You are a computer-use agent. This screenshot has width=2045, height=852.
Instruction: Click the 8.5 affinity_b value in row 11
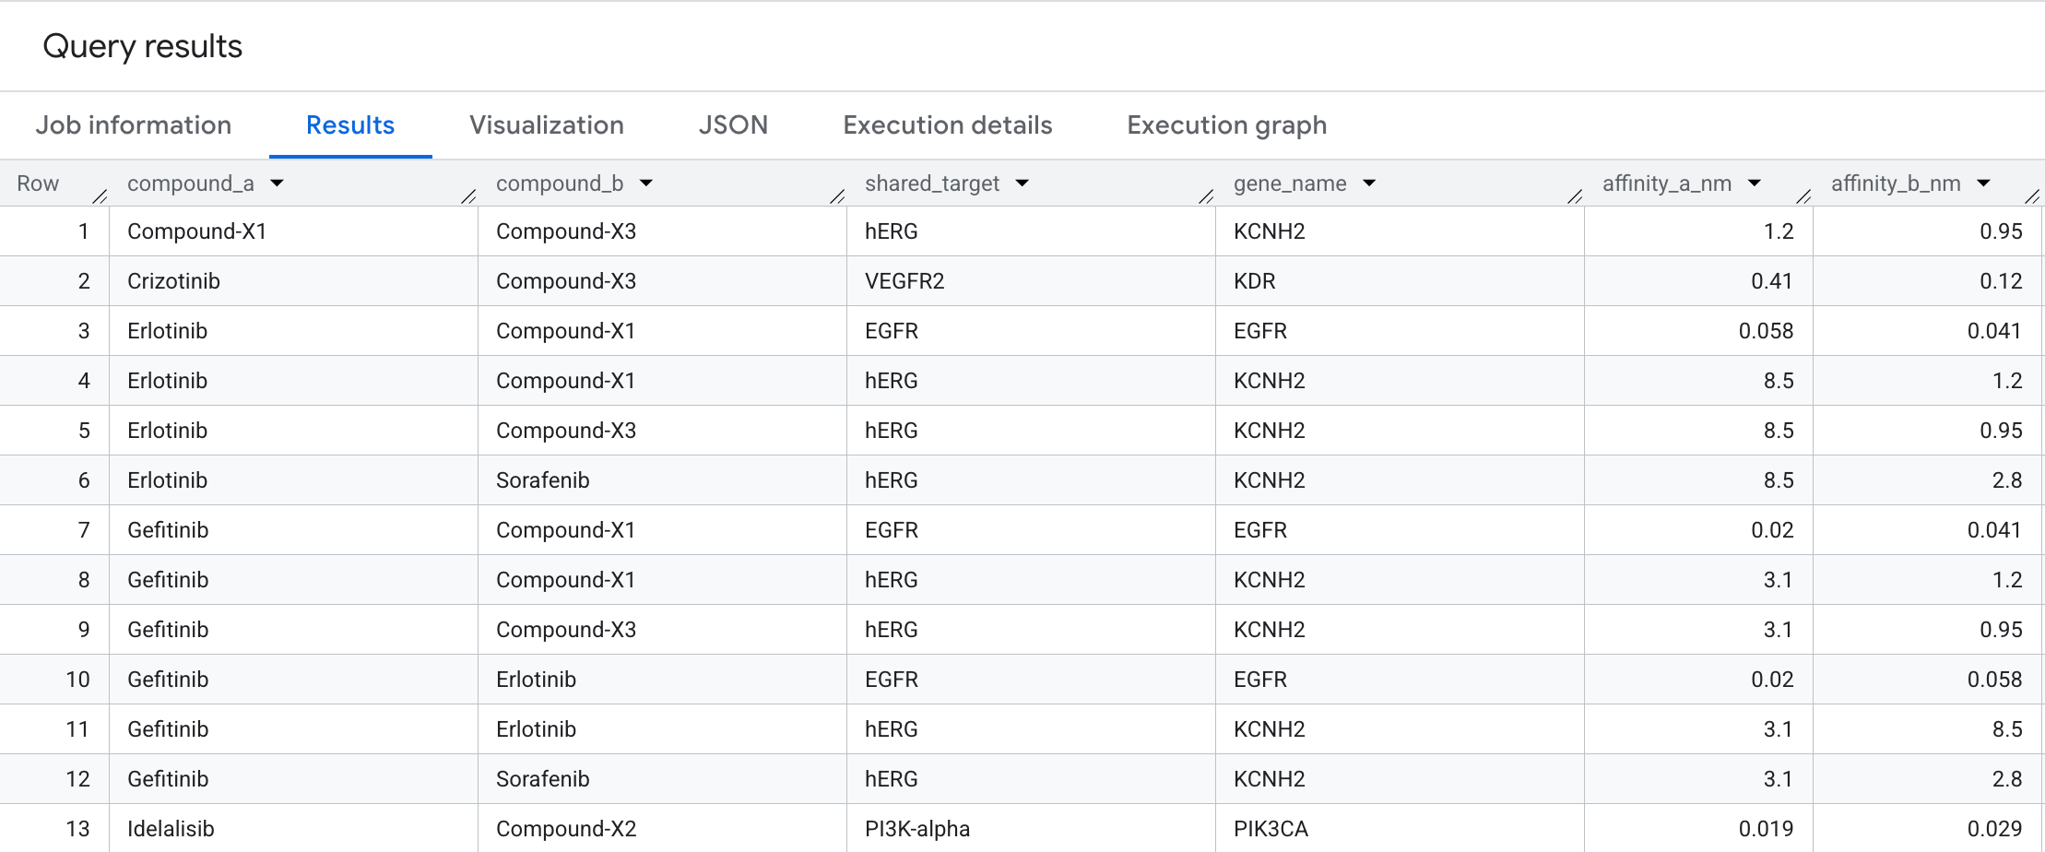[2007, 729]
